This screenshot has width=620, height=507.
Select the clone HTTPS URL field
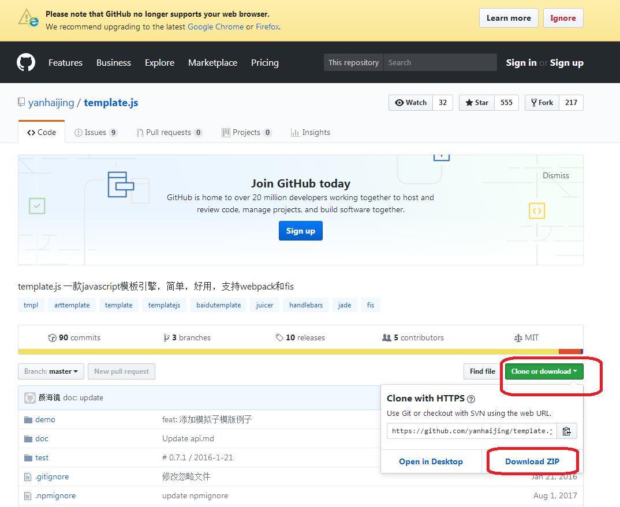(472, 431)
